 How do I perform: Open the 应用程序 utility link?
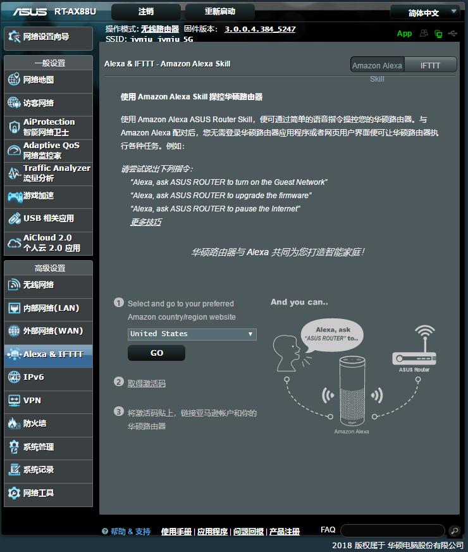point(212,532)
